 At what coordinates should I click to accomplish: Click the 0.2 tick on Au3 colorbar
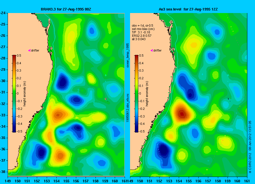click(141, 78)
